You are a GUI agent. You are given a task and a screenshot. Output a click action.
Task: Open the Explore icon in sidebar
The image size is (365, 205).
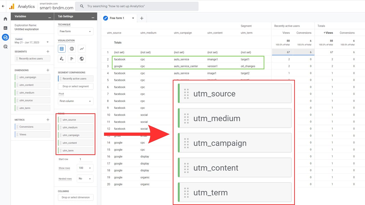(5, 37)
